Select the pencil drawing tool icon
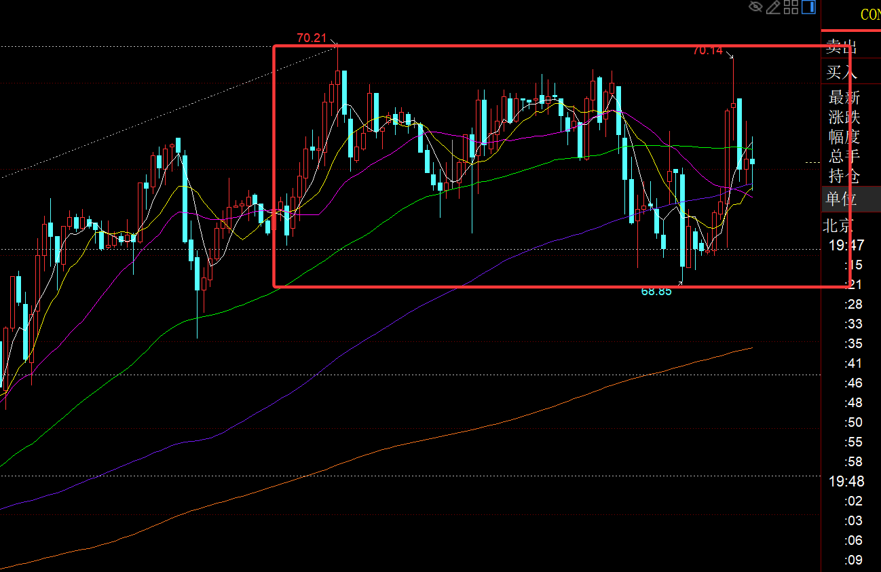The image size is (881, 572). click(x=774, y=7)
